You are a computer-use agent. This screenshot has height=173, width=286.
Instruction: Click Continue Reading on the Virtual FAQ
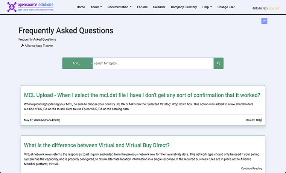point(251,168)
